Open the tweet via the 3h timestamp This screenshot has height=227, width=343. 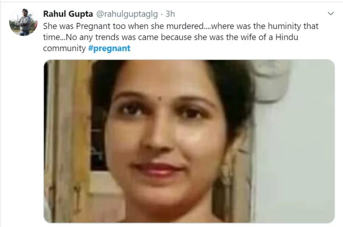click(x=170, y=14)
